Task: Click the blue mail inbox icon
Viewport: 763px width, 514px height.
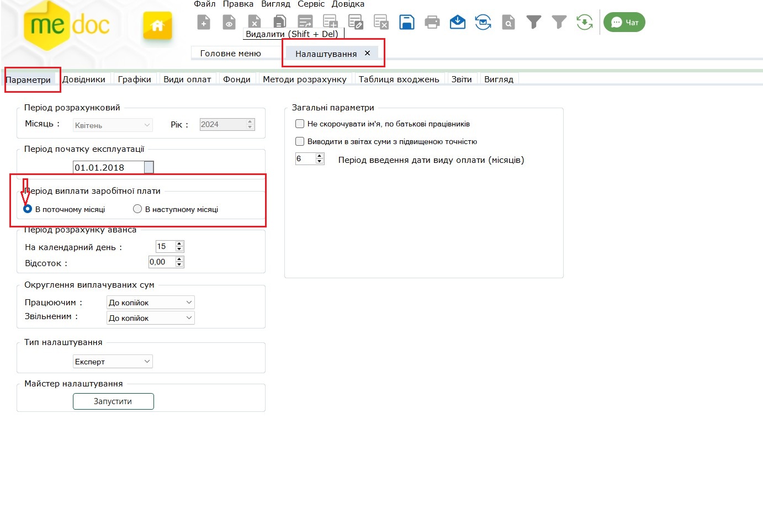Action: click(x=458, y=23)
